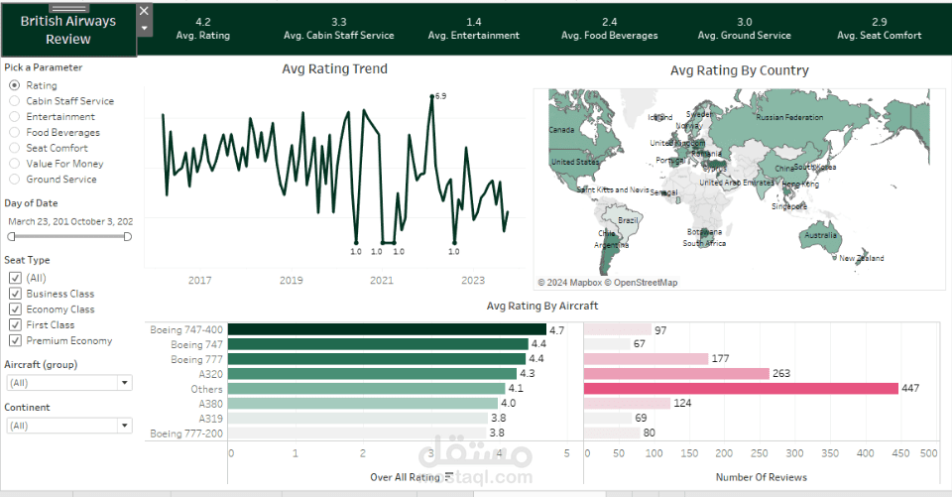Click United States on the map
The height and width of the screenshot is (497, 952).
pyautogui.click(x=574, y=163)
